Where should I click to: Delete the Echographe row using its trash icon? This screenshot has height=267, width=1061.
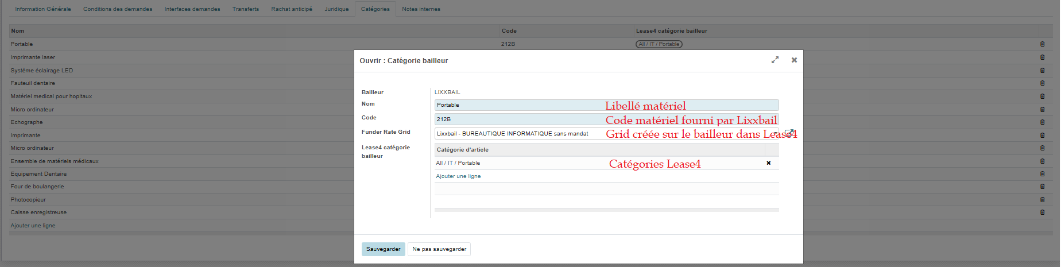1042,122
